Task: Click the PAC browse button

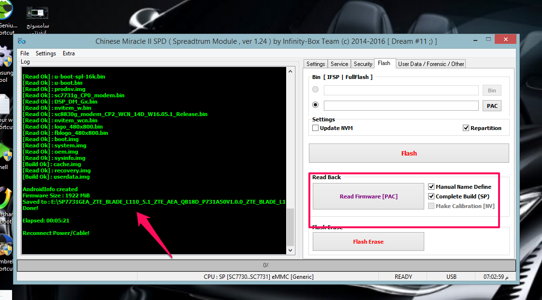Action: tap(491, 105)
